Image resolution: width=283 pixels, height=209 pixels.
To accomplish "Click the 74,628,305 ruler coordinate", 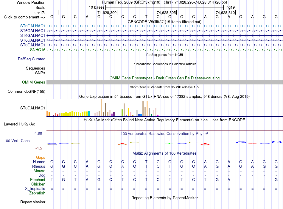I will click(166, 12).
